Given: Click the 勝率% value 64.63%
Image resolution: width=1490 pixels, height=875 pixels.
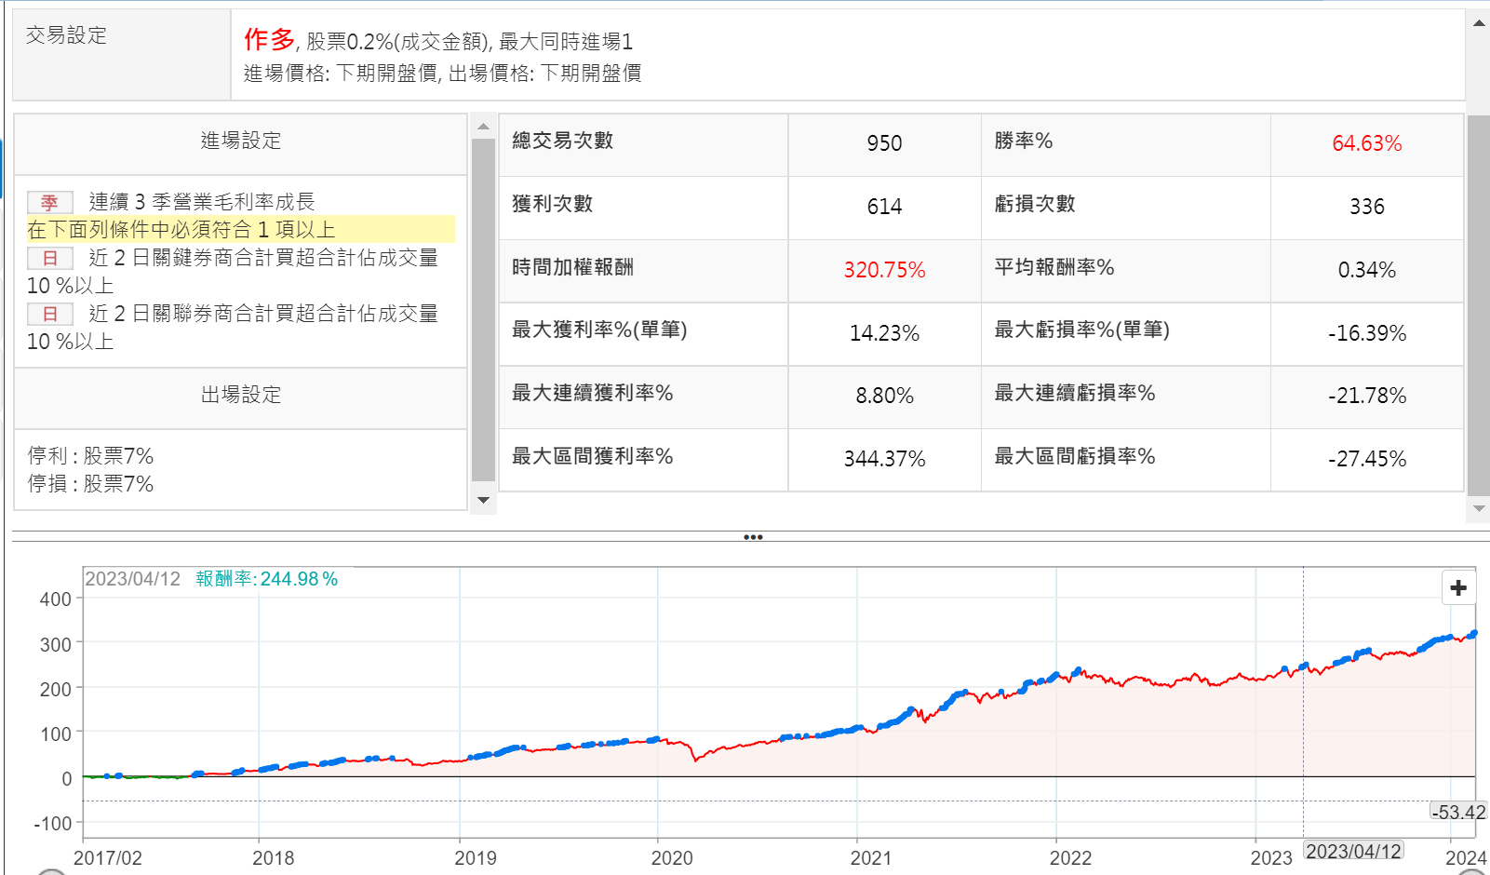Looking at the screenshot, I should pyautogui.click(x=1365, y=143).
